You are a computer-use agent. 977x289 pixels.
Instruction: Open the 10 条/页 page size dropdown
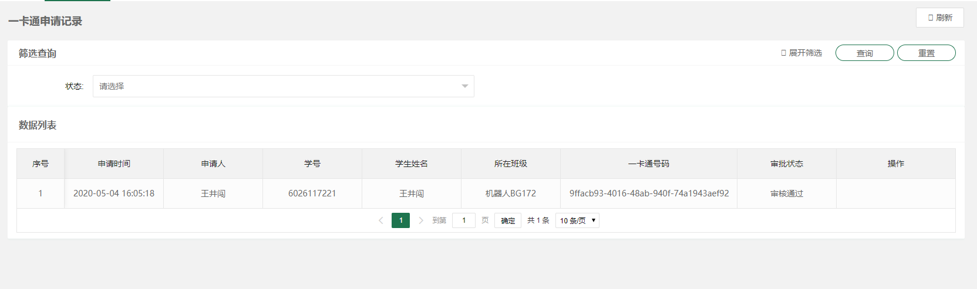click(577, 220)
